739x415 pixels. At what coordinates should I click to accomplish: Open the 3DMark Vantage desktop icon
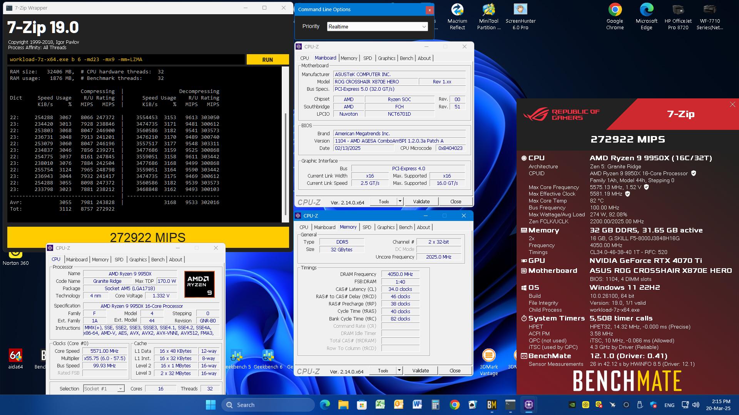tap(489, 362)
